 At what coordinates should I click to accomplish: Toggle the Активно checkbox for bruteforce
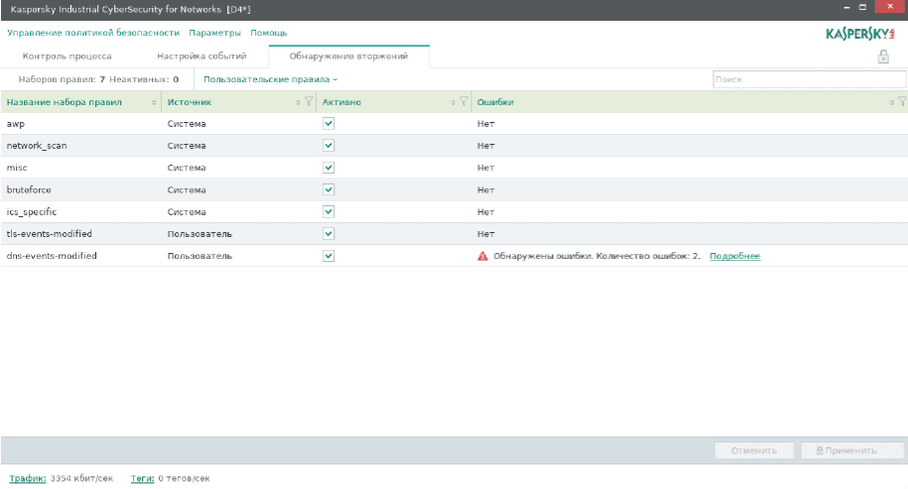point(328,189)
